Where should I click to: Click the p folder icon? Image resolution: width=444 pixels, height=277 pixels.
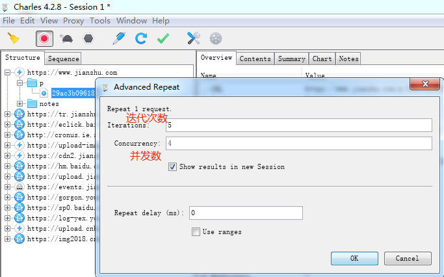point(32,83)
